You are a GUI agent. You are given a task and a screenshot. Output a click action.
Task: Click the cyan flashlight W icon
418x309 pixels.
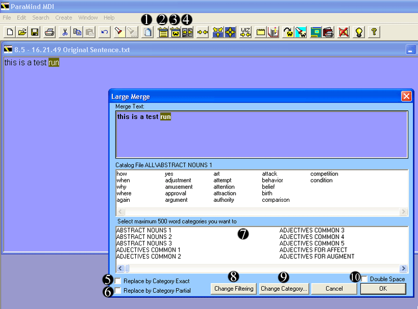pyautogui.click(x=301, y=32)
